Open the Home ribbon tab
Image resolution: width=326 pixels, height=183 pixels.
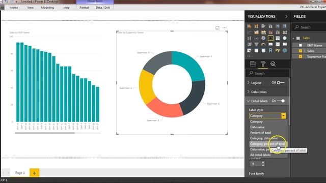click(x=14, y=8)
